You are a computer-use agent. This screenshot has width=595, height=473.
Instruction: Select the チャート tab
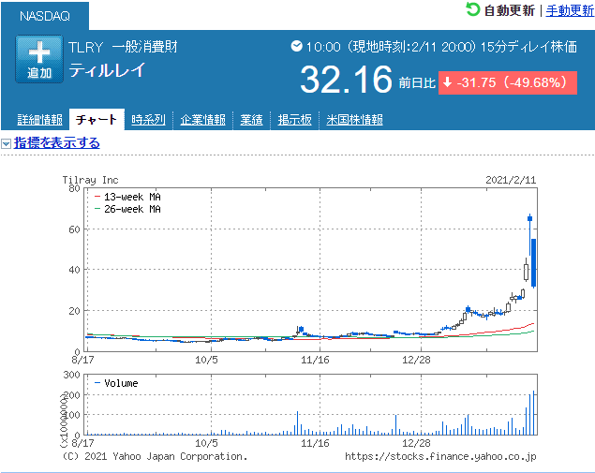(97, 120)
